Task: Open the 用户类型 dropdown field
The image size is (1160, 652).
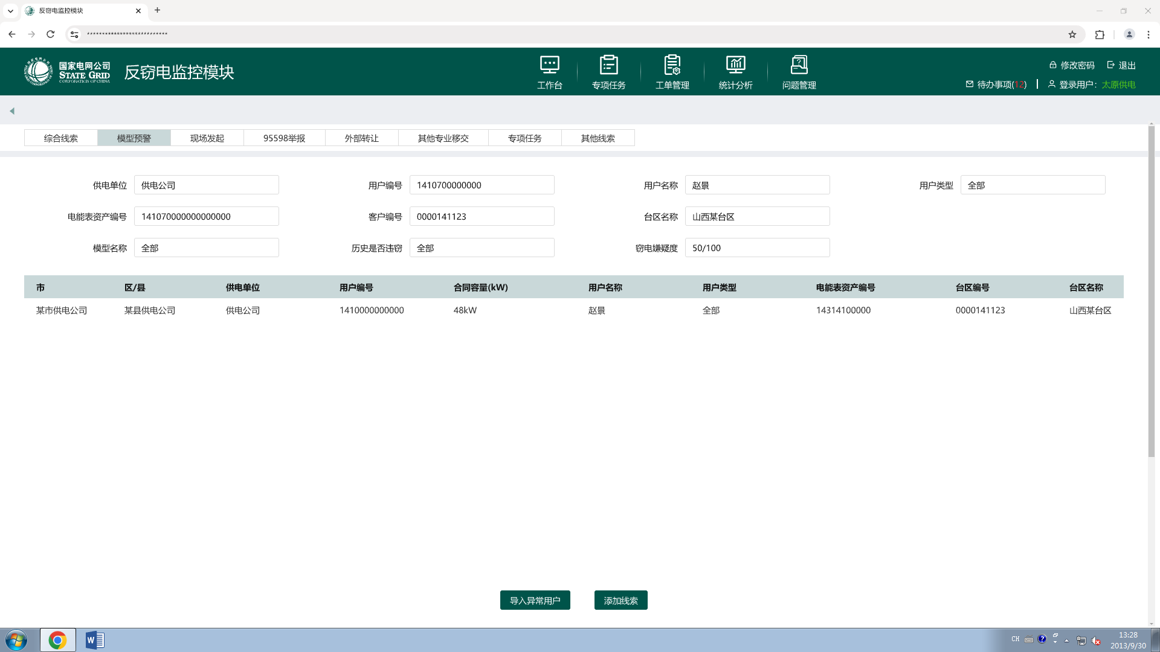Action: 1033,185
